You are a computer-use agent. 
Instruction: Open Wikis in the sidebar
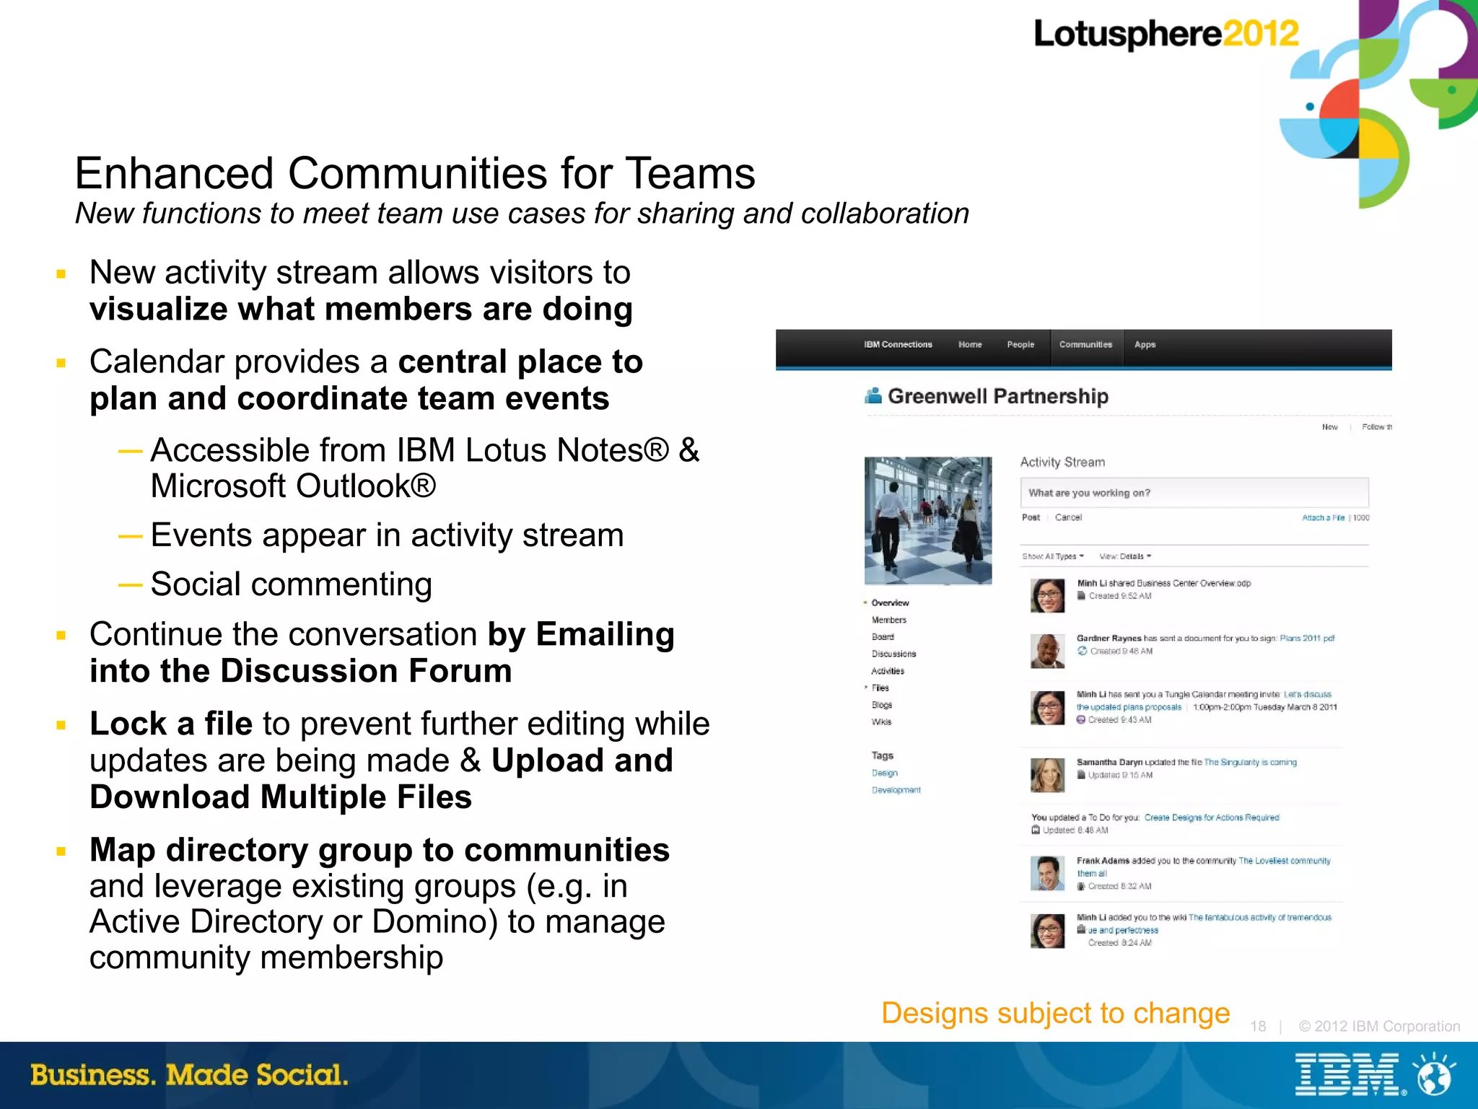[x=881, y=722]
